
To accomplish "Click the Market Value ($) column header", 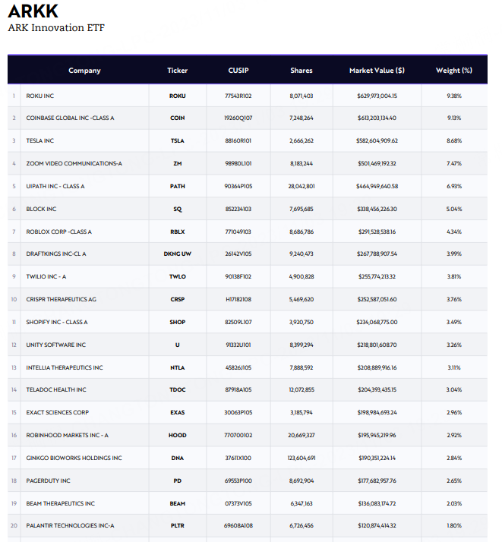I will click(377, 71).
